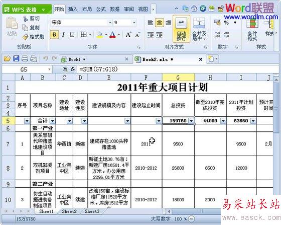Click the Open folder icon
The width and height of the screenshot is (281, 225).
[x=7, y=58]
